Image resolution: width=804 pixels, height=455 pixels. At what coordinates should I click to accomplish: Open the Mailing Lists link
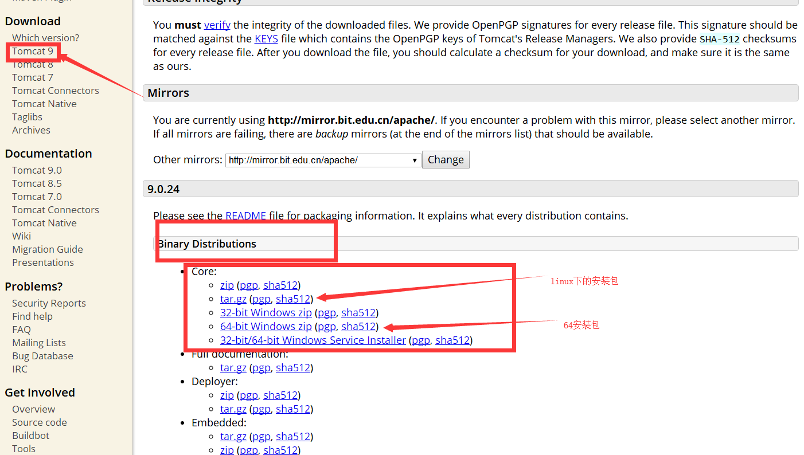click(39, 343)
